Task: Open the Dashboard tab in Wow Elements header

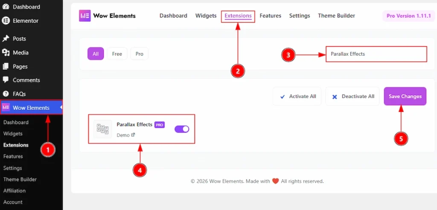Action: pos(173,16)
